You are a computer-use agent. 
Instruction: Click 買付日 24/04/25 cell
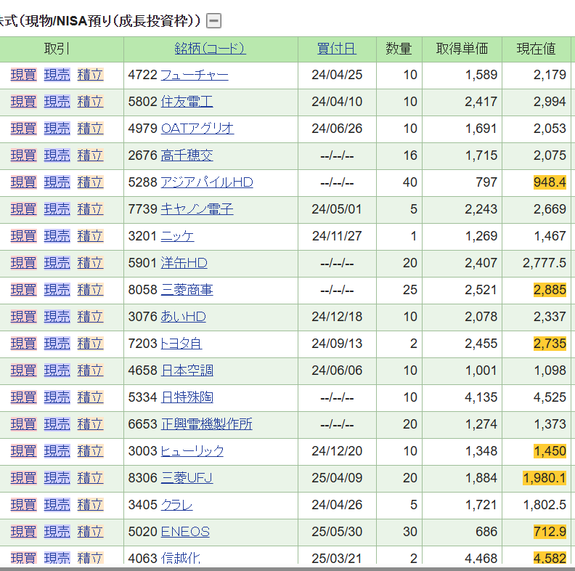(x=337, y=75)
